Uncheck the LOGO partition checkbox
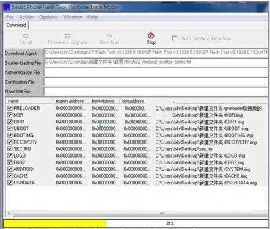 coord(10,156)
